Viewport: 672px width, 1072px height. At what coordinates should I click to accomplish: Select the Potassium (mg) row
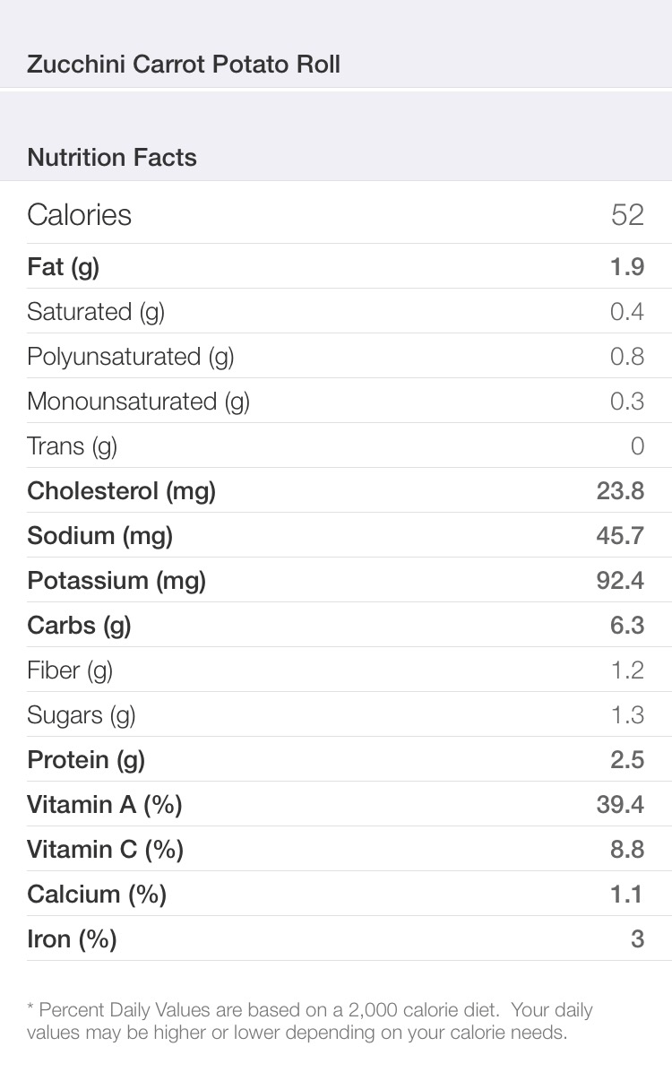pos(336,580)
